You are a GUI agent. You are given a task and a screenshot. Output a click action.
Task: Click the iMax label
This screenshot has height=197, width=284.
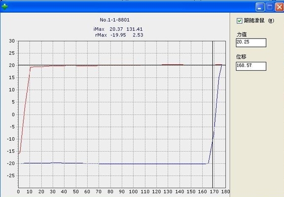pyautogui.click(x=99, y=29)
